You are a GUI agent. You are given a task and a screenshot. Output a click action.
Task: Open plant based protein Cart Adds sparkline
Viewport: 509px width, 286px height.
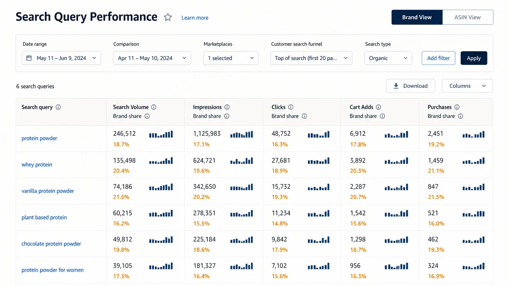[396, 214]
